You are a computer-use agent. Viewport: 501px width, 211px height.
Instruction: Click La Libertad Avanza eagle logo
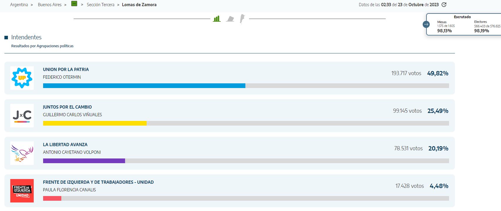pos(22,153)
